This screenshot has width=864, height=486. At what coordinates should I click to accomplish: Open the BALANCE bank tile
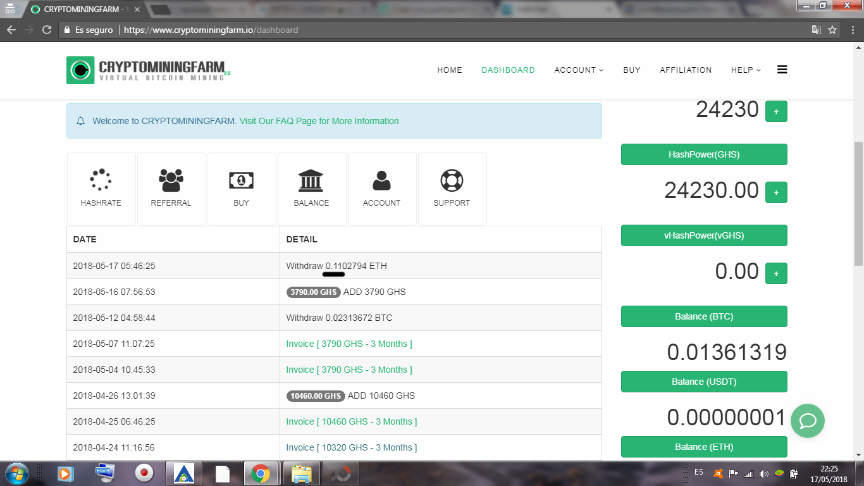(x=312, y=189)
